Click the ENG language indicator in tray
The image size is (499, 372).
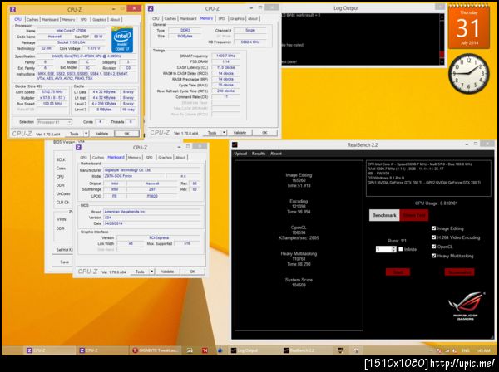click(x=466, y=350)
